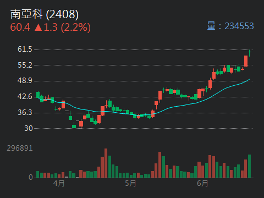Click the latest green candlestick near 61.5
This screenshot has height=198, width=264.
click(x=250, y=53)
